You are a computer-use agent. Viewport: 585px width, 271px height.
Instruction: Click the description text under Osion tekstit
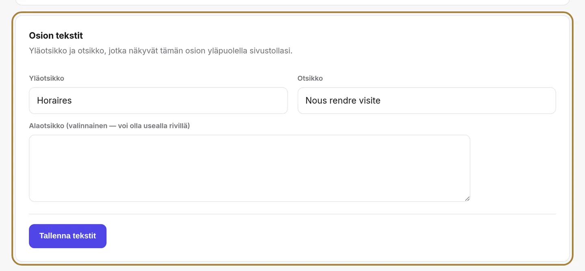click(160, 51)
